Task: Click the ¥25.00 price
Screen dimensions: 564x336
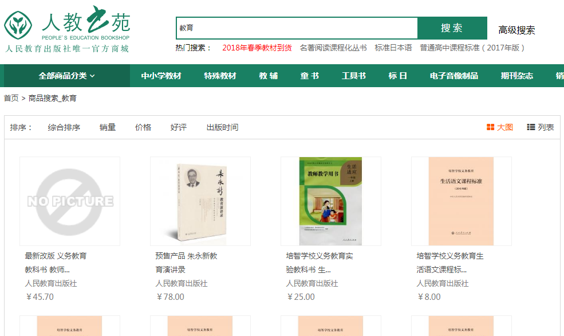Action: (x=301, y=297)
